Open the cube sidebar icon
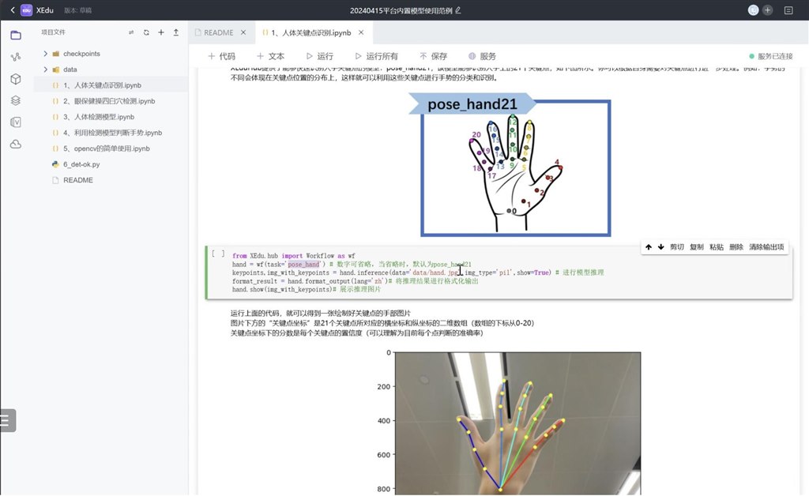The image size is (809, 496). 16,79
